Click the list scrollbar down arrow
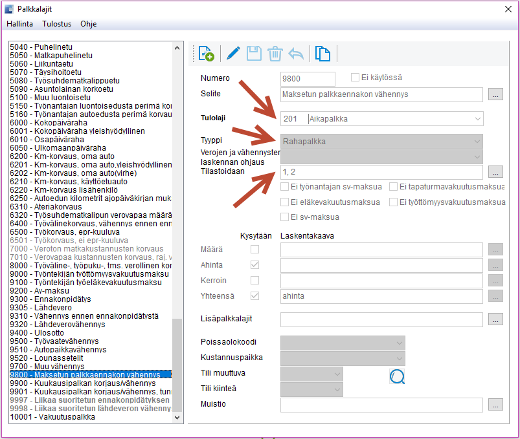This screenshot has width=520, height=439. pos(177,418)
